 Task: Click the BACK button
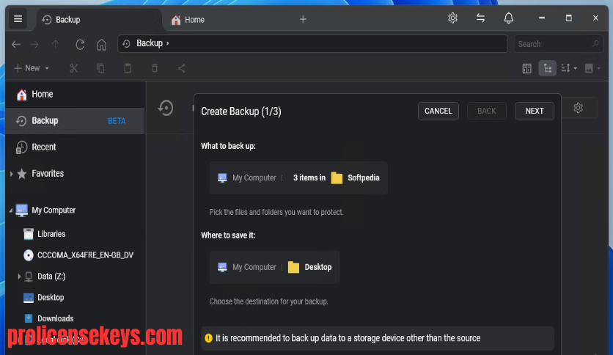click(487, 111)
